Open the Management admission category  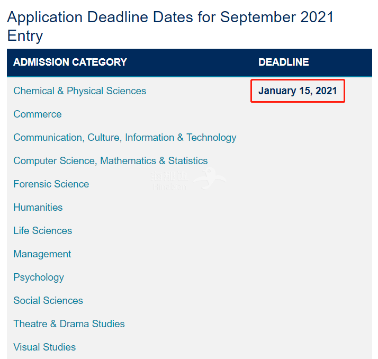tap(42, 254)
